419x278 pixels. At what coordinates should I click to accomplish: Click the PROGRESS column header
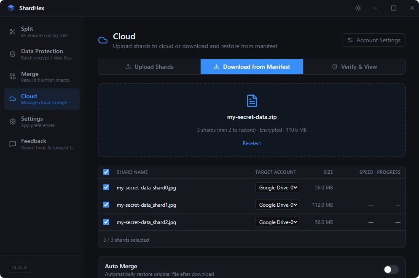point(389,172)
